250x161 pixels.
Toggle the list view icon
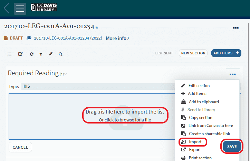coord(10,54)
